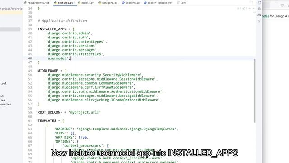The width and height of the screenshot is (289, 163).
Task: Click the True value on line 65
Action: (x=82, y=137)
